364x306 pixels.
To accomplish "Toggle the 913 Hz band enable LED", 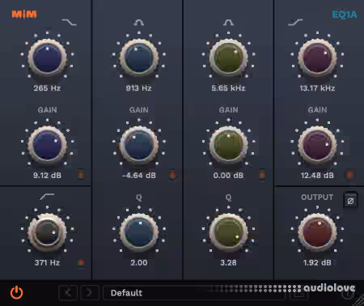I will [172, 175].
